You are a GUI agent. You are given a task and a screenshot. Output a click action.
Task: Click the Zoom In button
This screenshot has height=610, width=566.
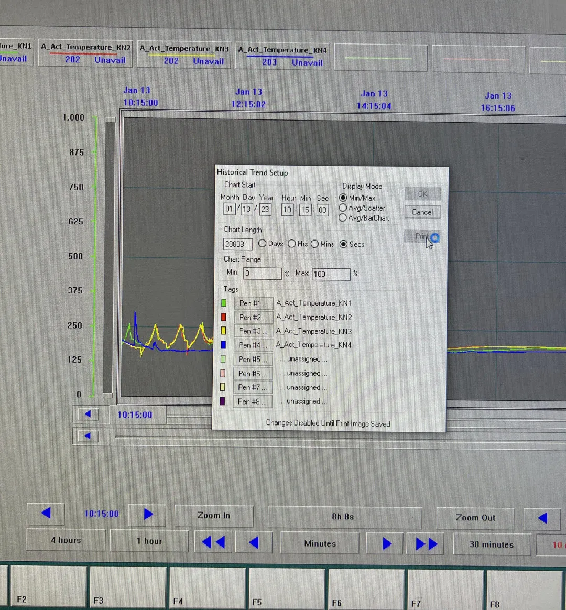coord(214,516)
